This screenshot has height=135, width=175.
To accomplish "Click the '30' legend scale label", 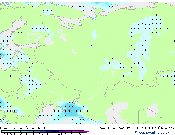I will (x=60, y=134).
